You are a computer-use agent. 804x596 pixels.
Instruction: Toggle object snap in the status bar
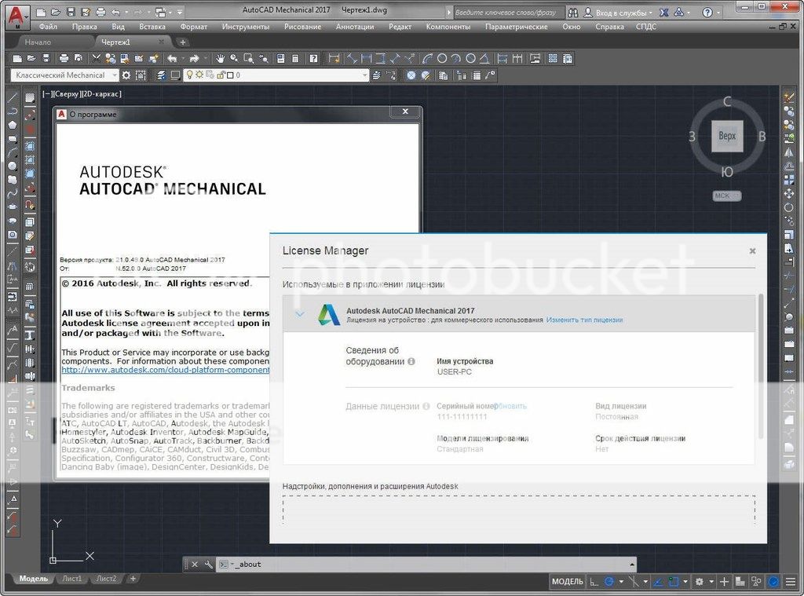[672, 582]
